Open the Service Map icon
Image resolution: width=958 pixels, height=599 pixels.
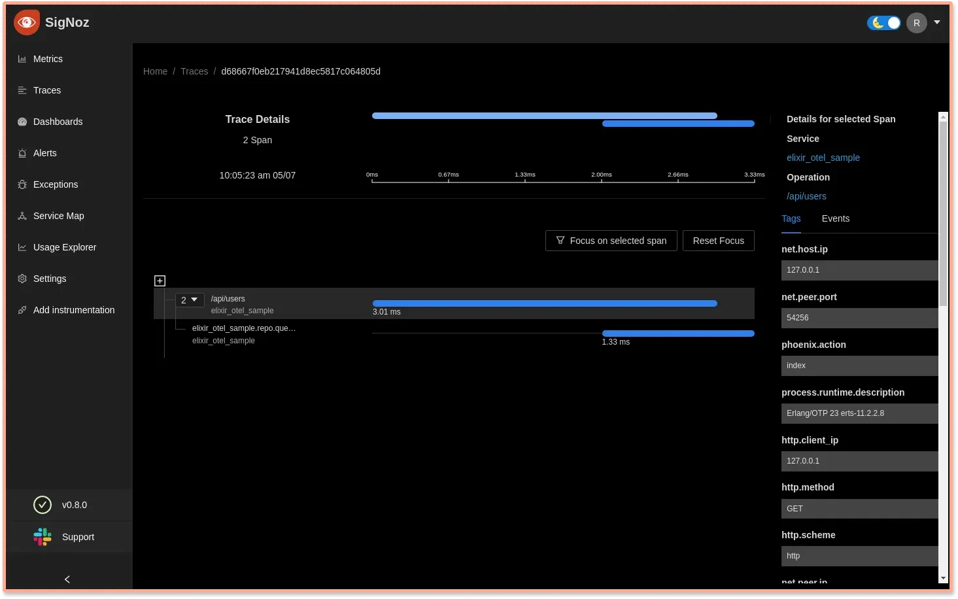tap(22, 216)
